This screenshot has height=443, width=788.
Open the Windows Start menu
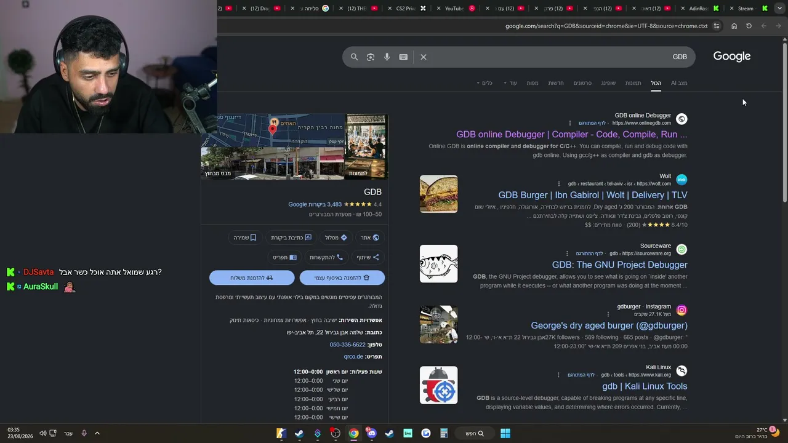pos(505,433)
